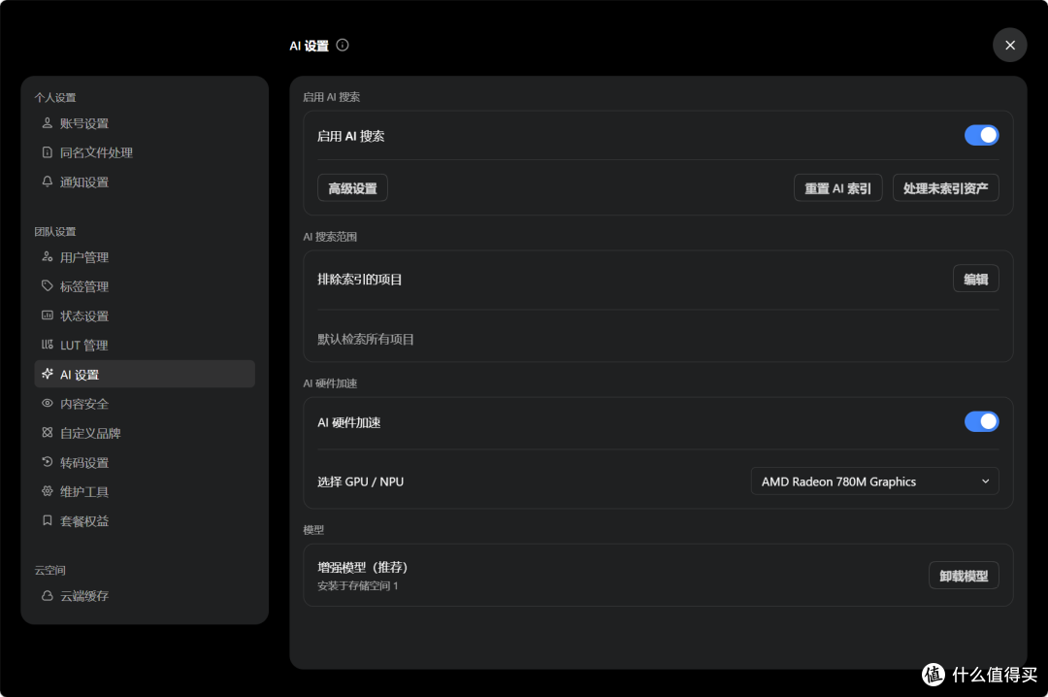Click the file icon beside 同名文件处理

pyautogui.click(x=47, y=152)
